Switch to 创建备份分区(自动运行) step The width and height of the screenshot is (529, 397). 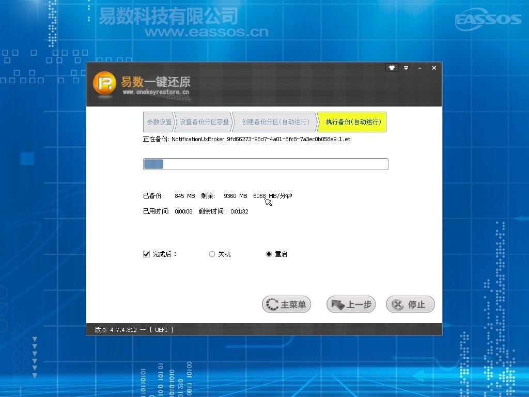pos(275,122)
